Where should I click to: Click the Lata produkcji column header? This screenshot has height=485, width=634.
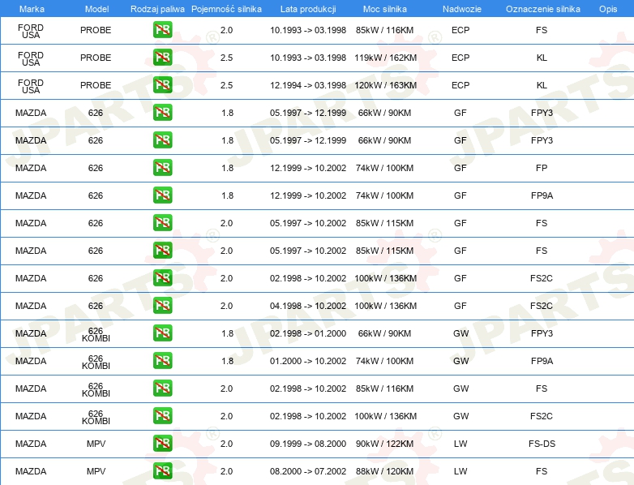[x=308, y=9]
